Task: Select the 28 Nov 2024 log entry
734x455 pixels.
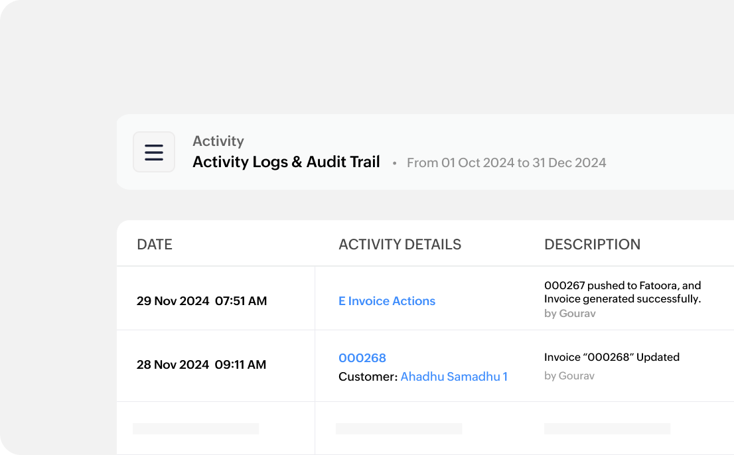Action: 202,365
